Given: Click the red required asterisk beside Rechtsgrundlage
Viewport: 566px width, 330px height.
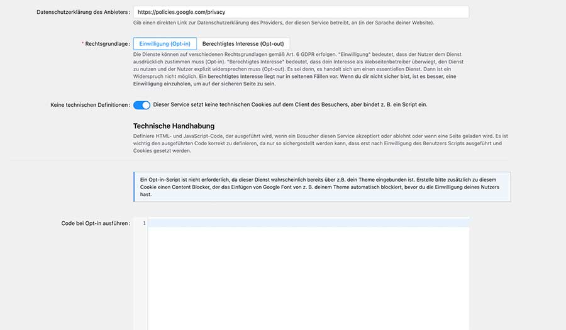Looking at the screenshot, I should click(82, 44).
